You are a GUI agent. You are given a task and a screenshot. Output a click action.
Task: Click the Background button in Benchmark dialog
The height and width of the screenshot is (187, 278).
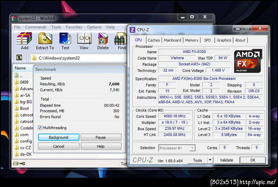(58, 137)
